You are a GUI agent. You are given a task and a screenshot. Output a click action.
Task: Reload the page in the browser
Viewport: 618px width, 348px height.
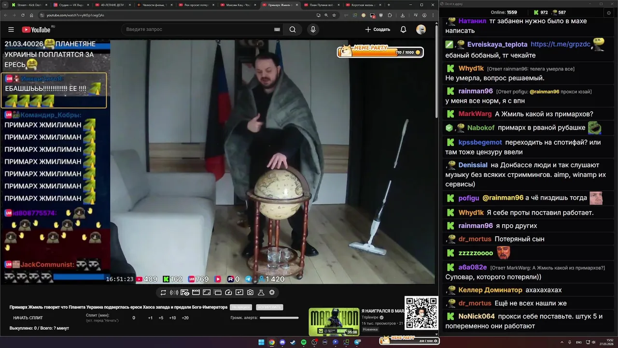(x=22, y=15)
